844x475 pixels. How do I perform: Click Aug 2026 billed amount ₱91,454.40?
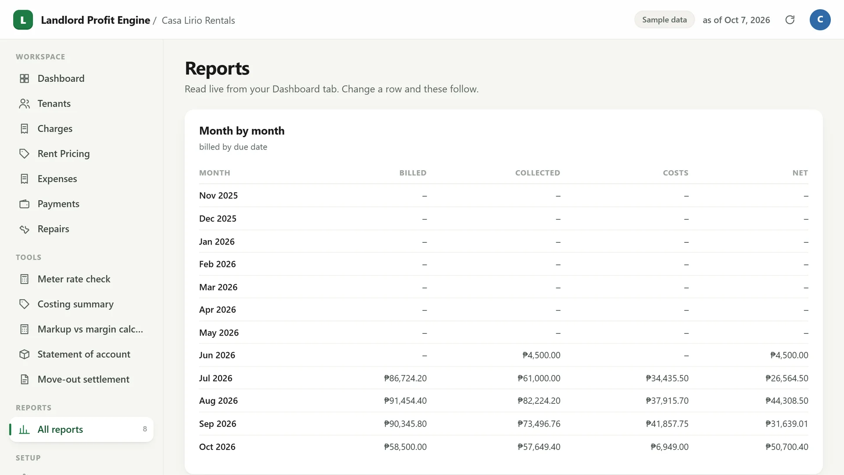point(405,401)
